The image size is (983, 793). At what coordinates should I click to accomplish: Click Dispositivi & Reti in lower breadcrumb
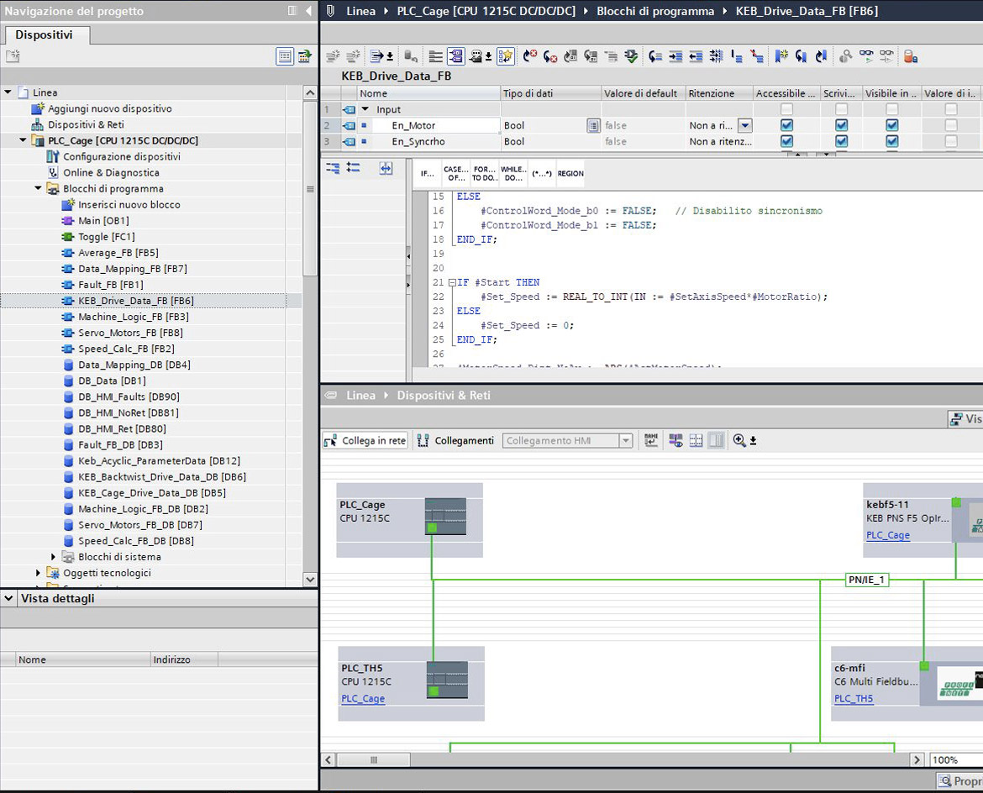444,395
